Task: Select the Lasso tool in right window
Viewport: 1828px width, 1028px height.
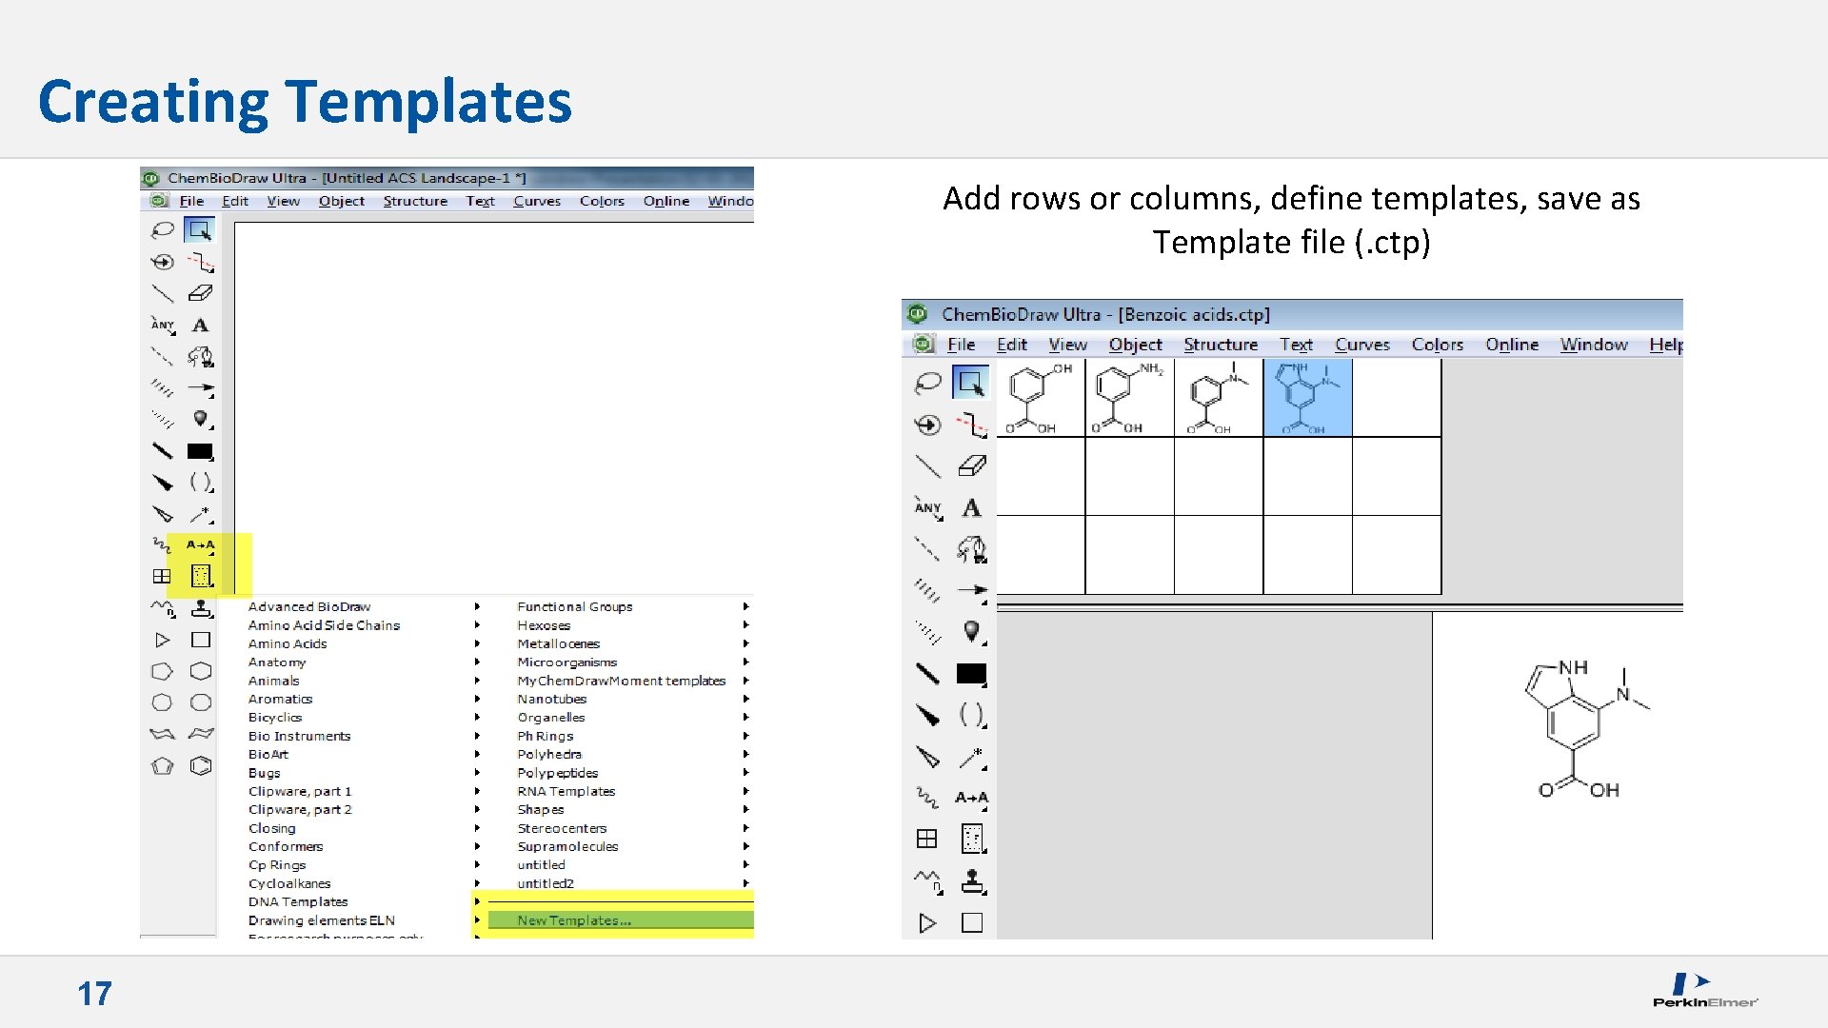Action: pos(927,383)
